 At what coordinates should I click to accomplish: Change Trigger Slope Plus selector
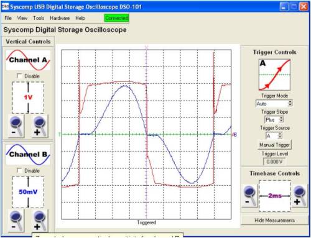point(274,120)
